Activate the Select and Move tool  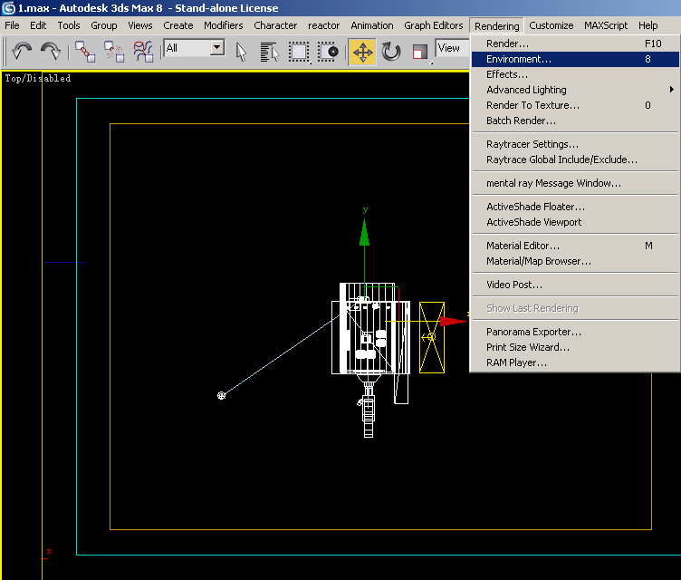click(362, 52)
